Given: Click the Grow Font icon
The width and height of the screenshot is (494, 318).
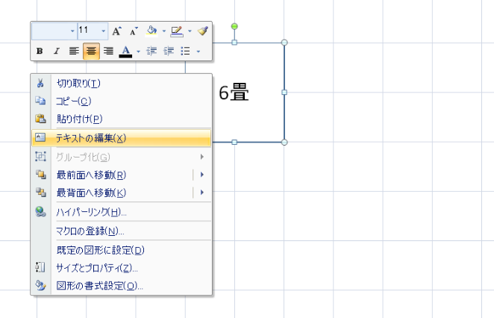Looking at the screenshot, I should (116, 31).
